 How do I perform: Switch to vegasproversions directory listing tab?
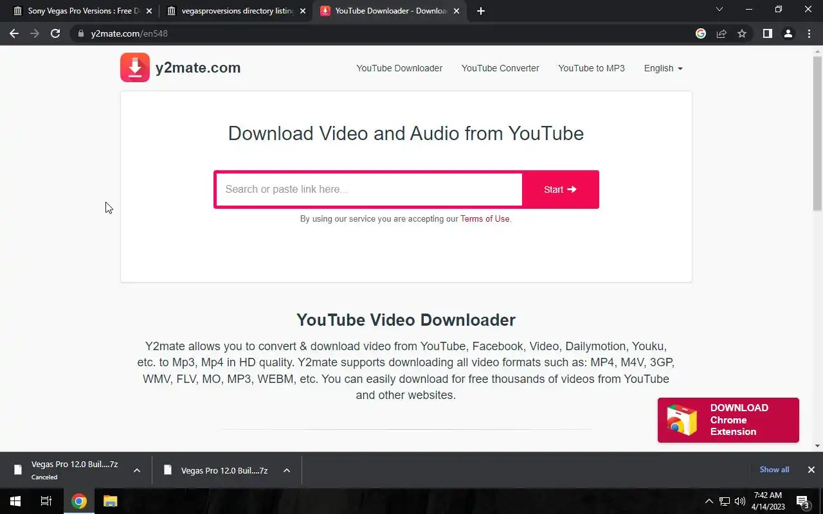pos(235,11)
